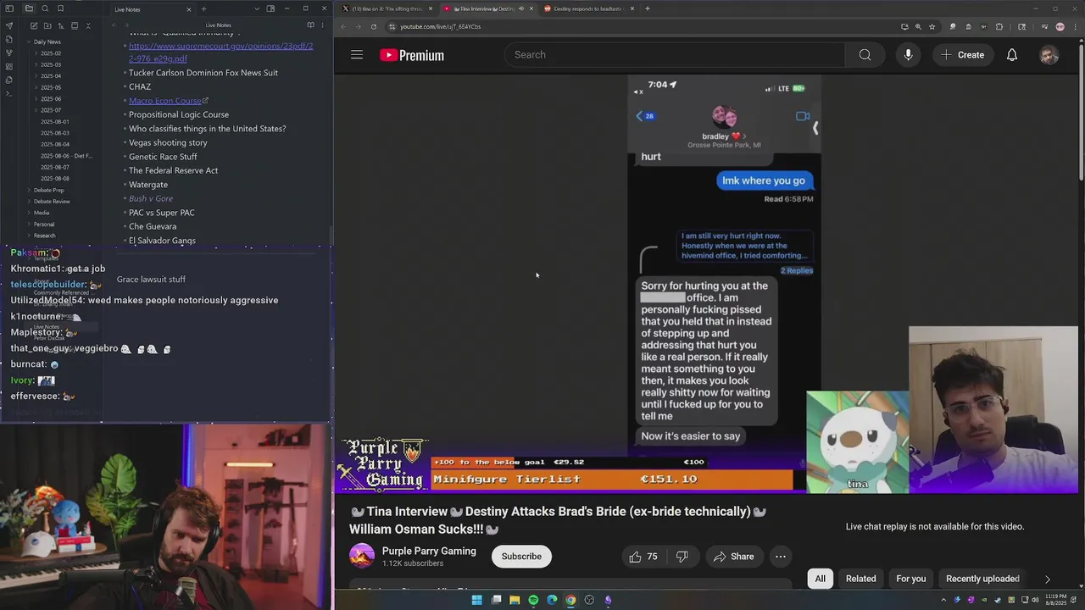Open Windows Start button

[477, 600]
